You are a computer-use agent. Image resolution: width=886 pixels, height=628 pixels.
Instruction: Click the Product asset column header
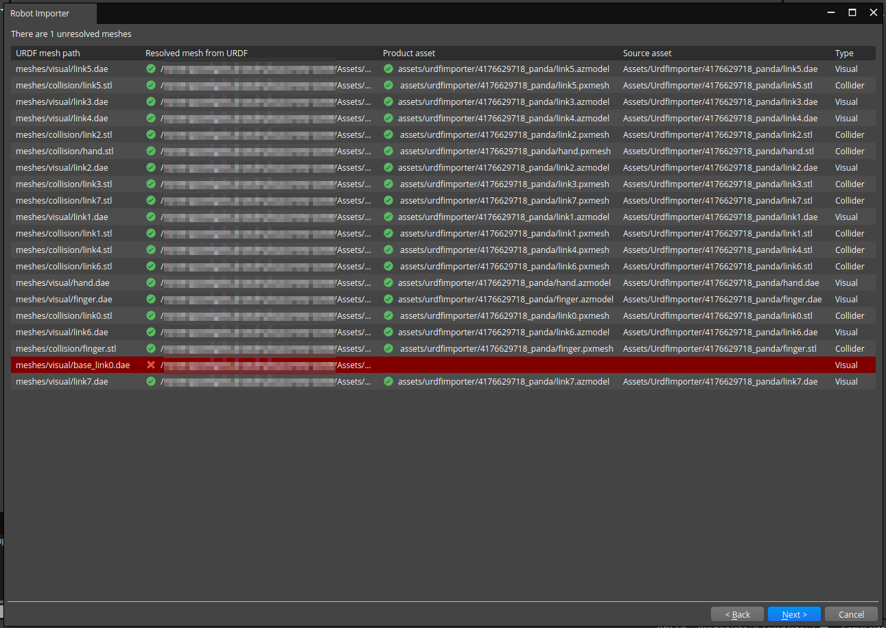click(x=409, y=53)
